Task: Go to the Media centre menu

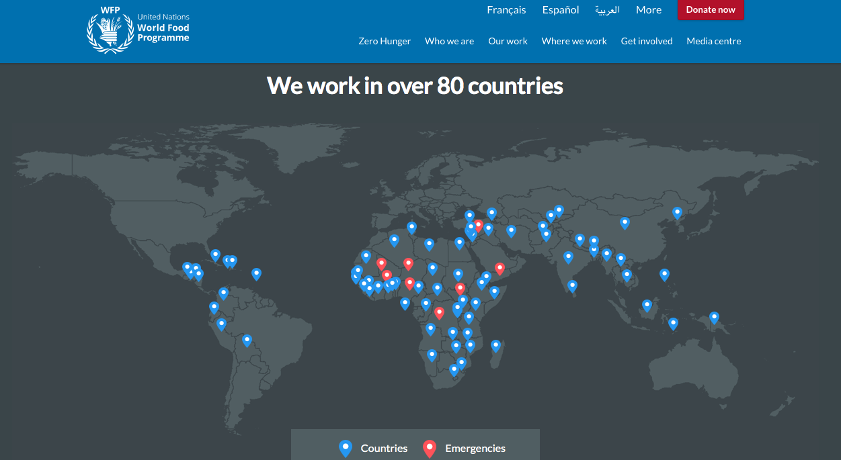Action: (713, 41)
